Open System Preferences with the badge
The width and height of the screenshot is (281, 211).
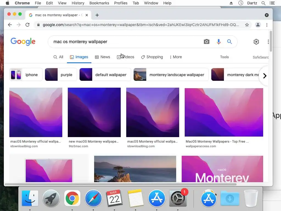pyautogui.click(x=178, y=198)
